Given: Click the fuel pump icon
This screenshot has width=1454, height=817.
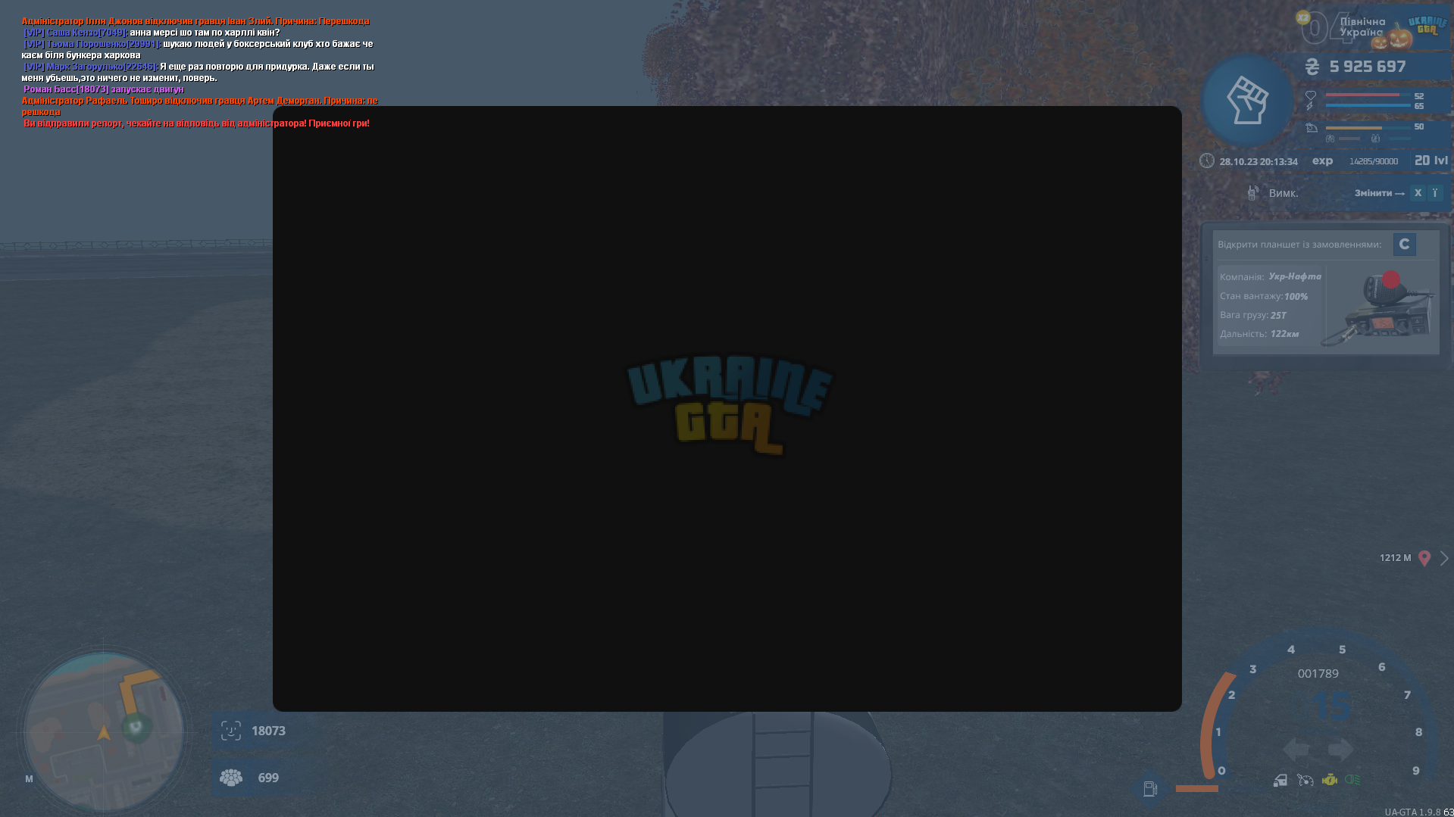Looking at the screenshot, I should [1150, 788].
